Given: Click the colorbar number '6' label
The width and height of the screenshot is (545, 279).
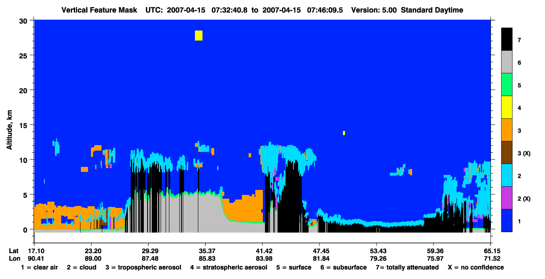Looking at the screenshot, I should [x=519, y=63].
